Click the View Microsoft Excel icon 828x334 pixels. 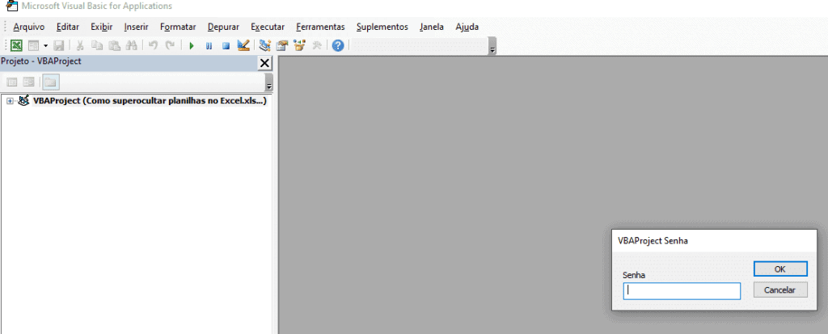(x=16, y=45)
